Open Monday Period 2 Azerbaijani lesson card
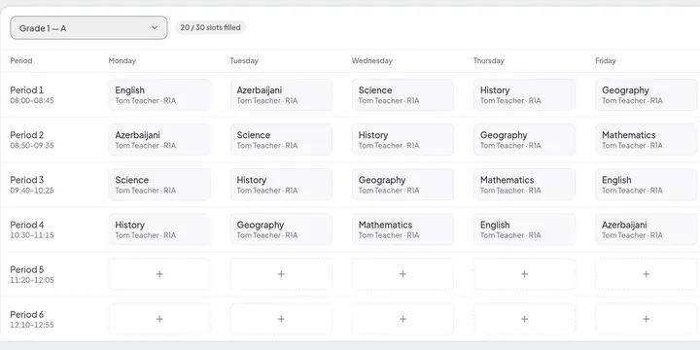The image size is (700, 350). pyautogui.click(x=159, y=140)
